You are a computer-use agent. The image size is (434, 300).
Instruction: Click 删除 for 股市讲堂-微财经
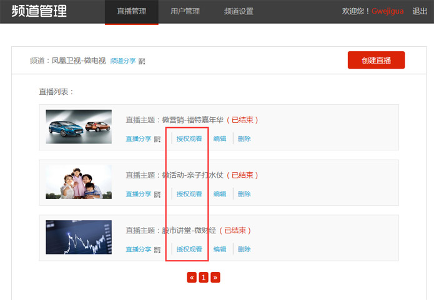[244, 249]
